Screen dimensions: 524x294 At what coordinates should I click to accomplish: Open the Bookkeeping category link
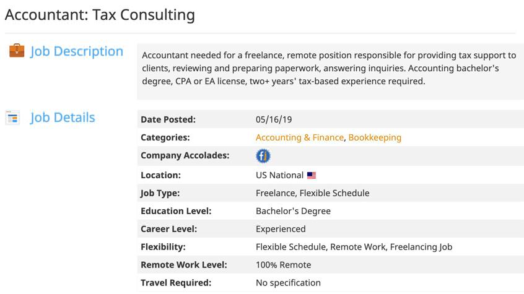[x=375, y=137]
